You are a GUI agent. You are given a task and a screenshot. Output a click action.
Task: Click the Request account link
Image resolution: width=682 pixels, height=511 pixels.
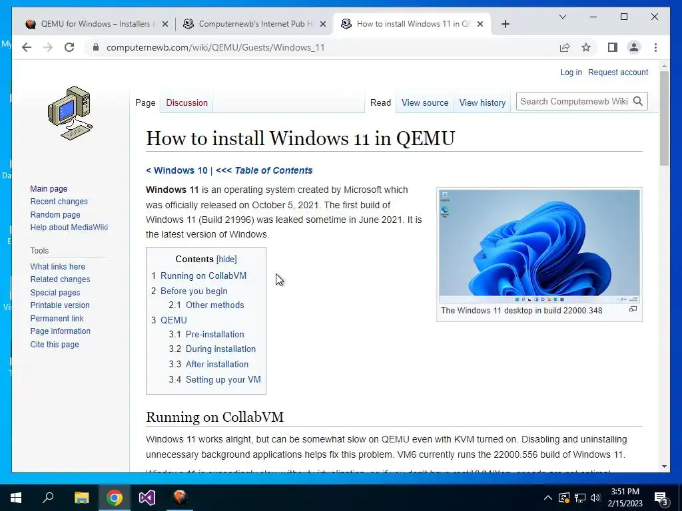[618, 72]
